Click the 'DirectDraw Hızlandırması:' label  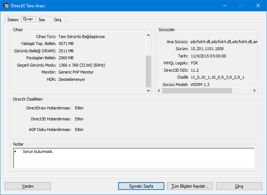coord(48,108)
